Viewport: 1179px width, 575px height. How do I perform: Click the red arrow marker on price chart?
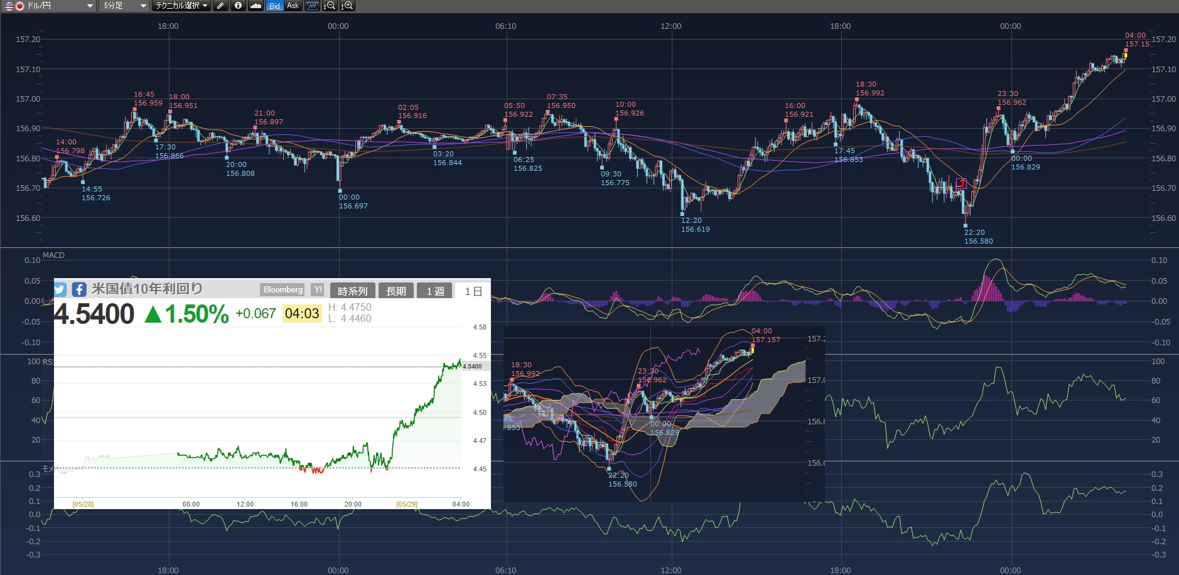click(x=961, y=183)
